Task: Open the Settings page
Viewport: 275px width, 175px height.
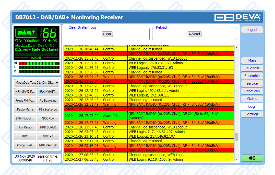Action: (252, 114)
